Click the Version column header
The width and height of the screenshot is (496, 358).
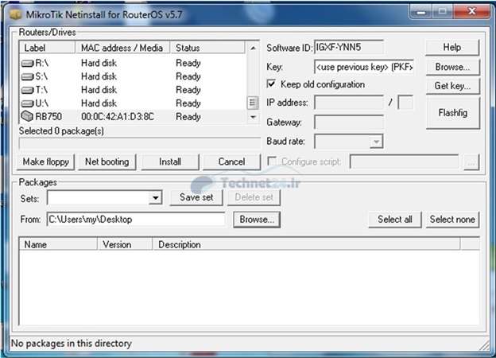pos(125,244)
